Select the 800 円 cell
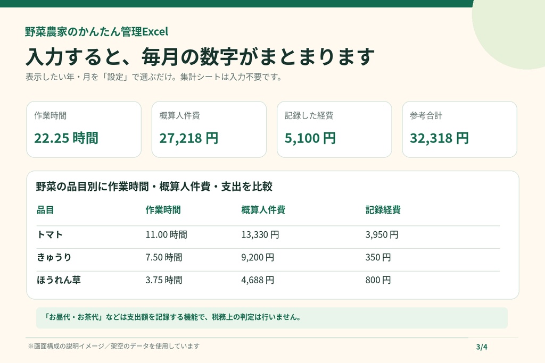This screenshot has height=363, width=545. tap(378, 280)
